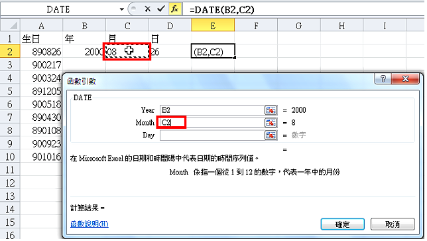Image resolution: width=427 pixels, height=241 pixels.
Task: Click cell A4 containing 900324
Action: click(x=41, y=78)
